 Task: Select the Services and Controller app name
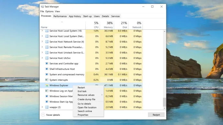pos(64,64)
